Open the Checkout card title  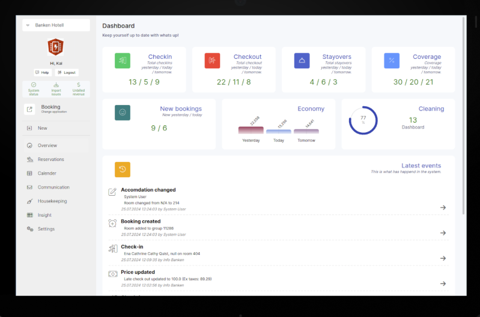pos(248,56)
